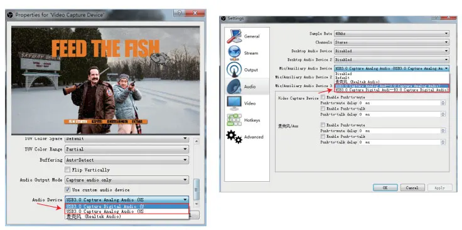
Task: Uncheck Use custom audio device
Action: [67, 190]
